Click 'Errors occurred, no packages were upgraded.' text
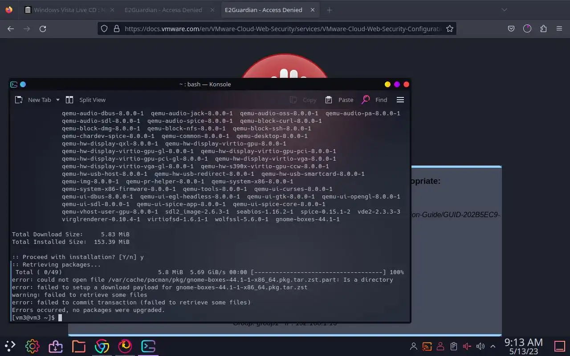This screenshot has width=570, height=356. point(88,310)
